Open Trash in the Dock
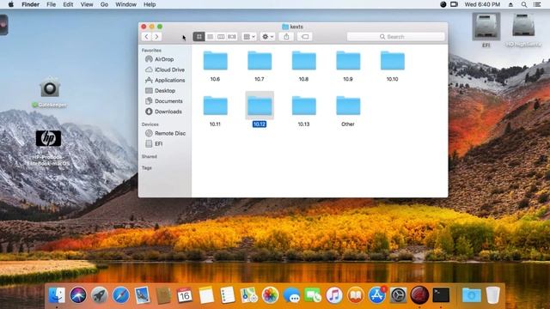550x309 pixels. coord(492,295)
